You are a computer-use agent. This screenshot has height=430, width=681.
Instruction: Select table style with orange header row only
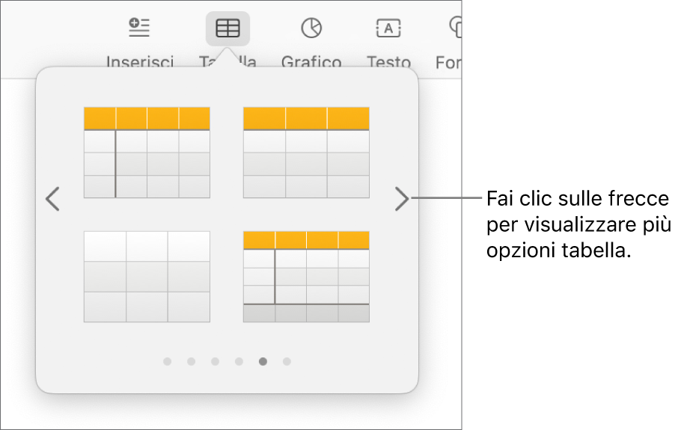click(x=306, y=153)
